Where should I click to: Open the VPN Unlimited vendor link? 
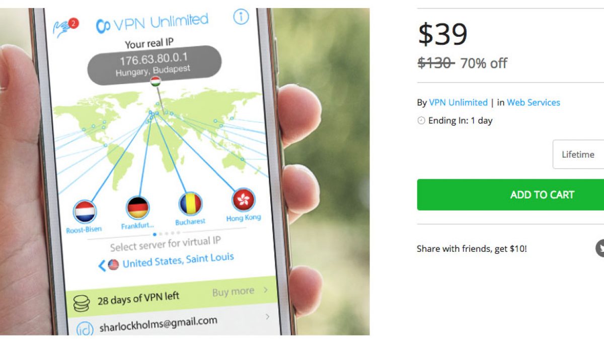click(458, 102)
